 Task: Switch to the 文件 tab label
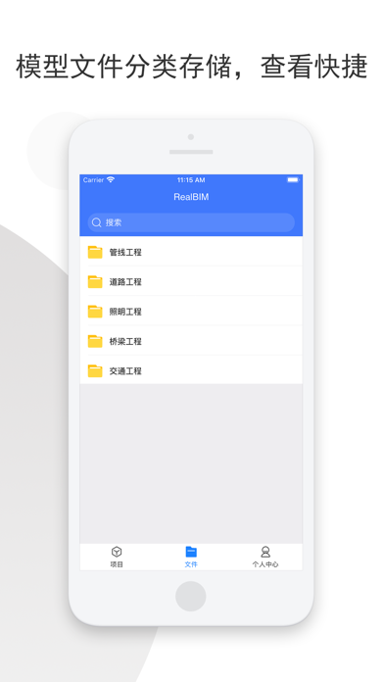coord(191,564)
